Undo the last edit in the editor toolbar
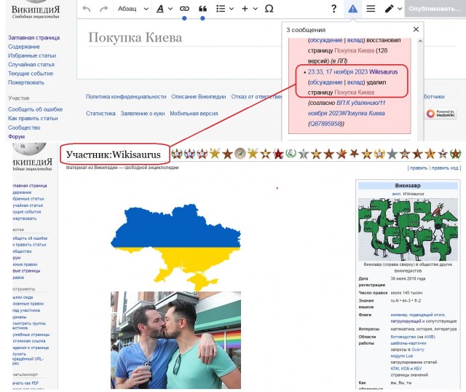466x392 pixels. pyautogui.click(x=86, y=9)
